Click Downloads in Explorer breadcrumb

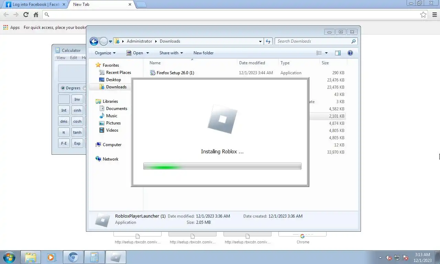170,41
